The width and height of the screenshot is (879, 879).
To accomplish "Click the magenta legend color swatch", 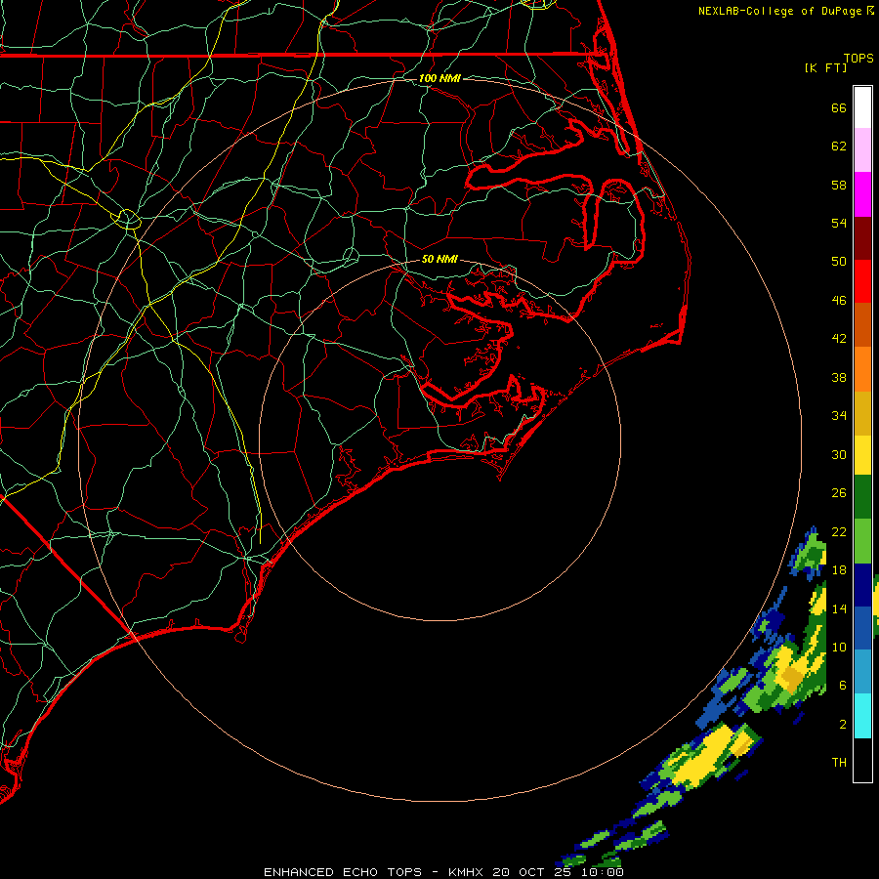I will [862, 194].
